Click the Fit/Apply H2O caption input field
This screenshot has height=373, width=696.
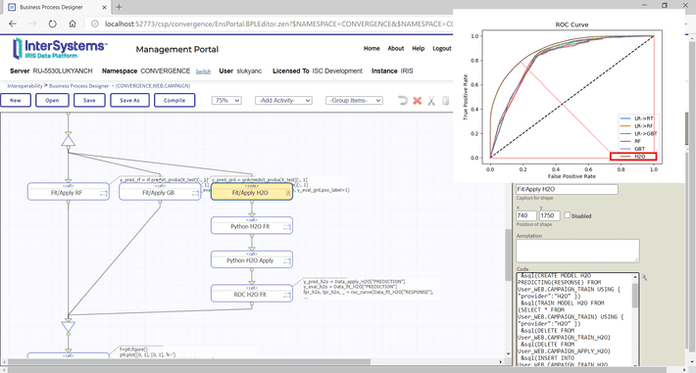click(x=567, y=189)
